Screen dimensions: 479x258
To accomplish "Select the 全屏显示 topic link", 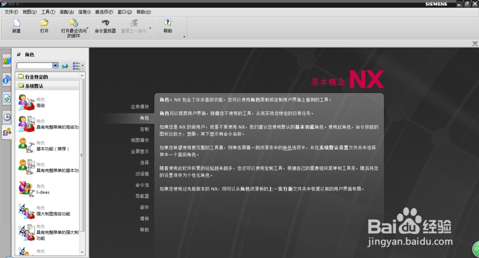I will [140, 151].
